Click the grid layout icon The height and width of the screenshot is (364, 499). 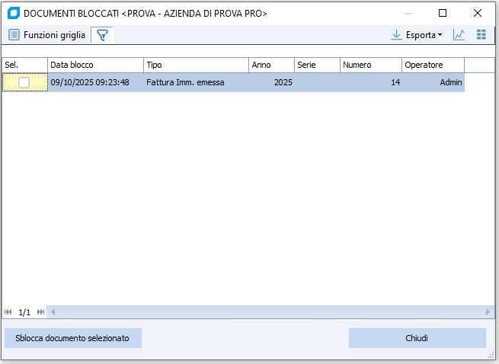[x=481, y=35]
